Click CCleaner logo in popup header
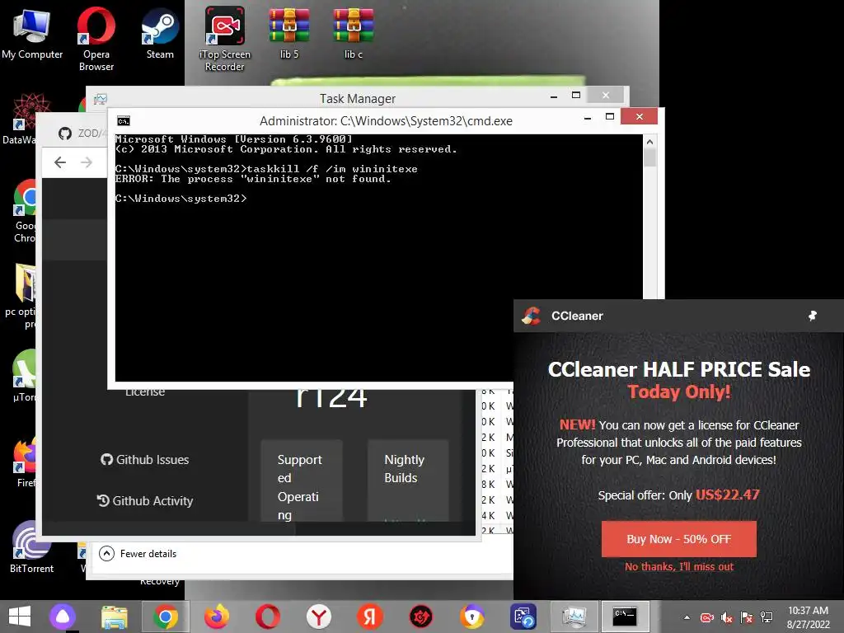The height and width of the screenshot is (633, 844). click(532, 316)
